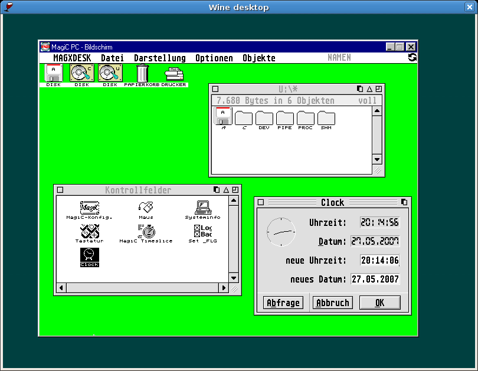Close the Wine desktop window
This screenshot has width=478, height=371.
(x=470, y=7)
